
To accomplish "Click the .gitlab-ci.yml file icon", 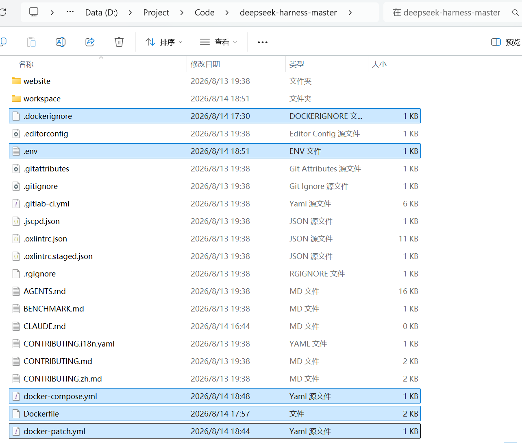I will coord(16,204).
